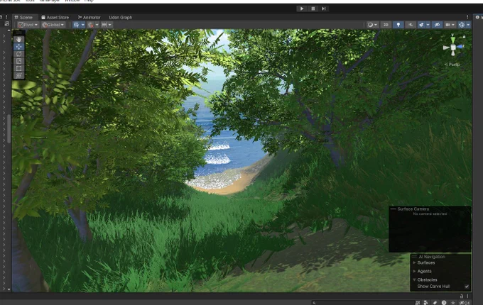
Task: Collapse Obstacles in AI Navigation overlay
Action: [414, 279]
